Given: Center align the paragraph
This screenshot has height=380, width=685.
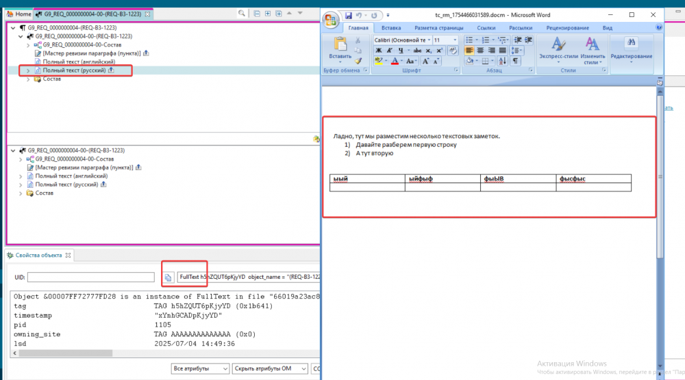Looking at the screenshot, I should [480, 51].
